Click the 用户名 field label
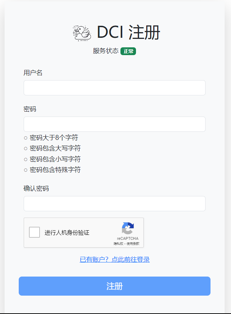Screen dimensions: 231x314 [x=33, y=73]
